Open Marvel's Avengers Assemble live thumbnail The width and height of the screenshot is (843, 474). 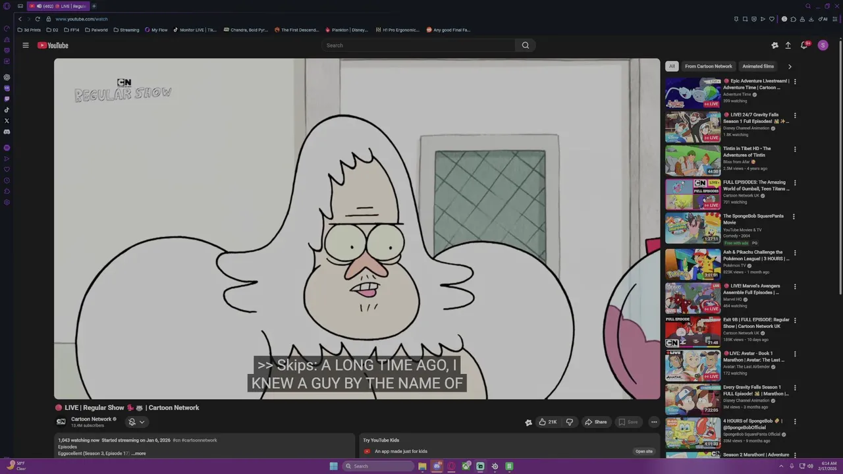tap(693, 298)
